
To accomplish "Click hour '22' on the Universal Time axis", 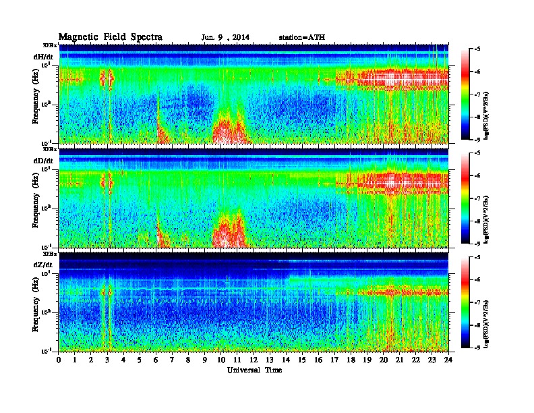I will [416, 360].
